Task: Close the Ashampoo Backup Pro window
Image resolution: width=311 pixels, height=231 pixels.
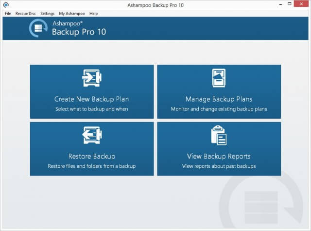Action: click(x=301, y=4)
